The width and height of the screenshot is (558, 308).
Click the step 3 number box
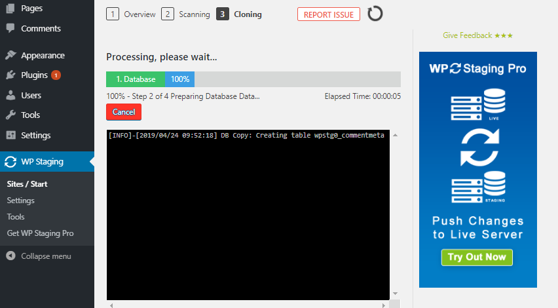tap(223, 14)
